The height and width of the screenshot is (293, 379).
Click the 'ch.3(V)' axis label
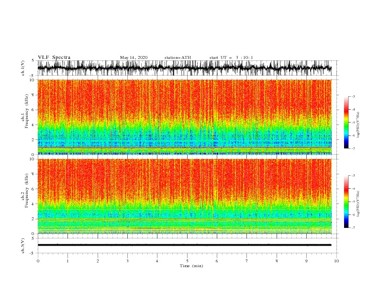click(23, 246)
